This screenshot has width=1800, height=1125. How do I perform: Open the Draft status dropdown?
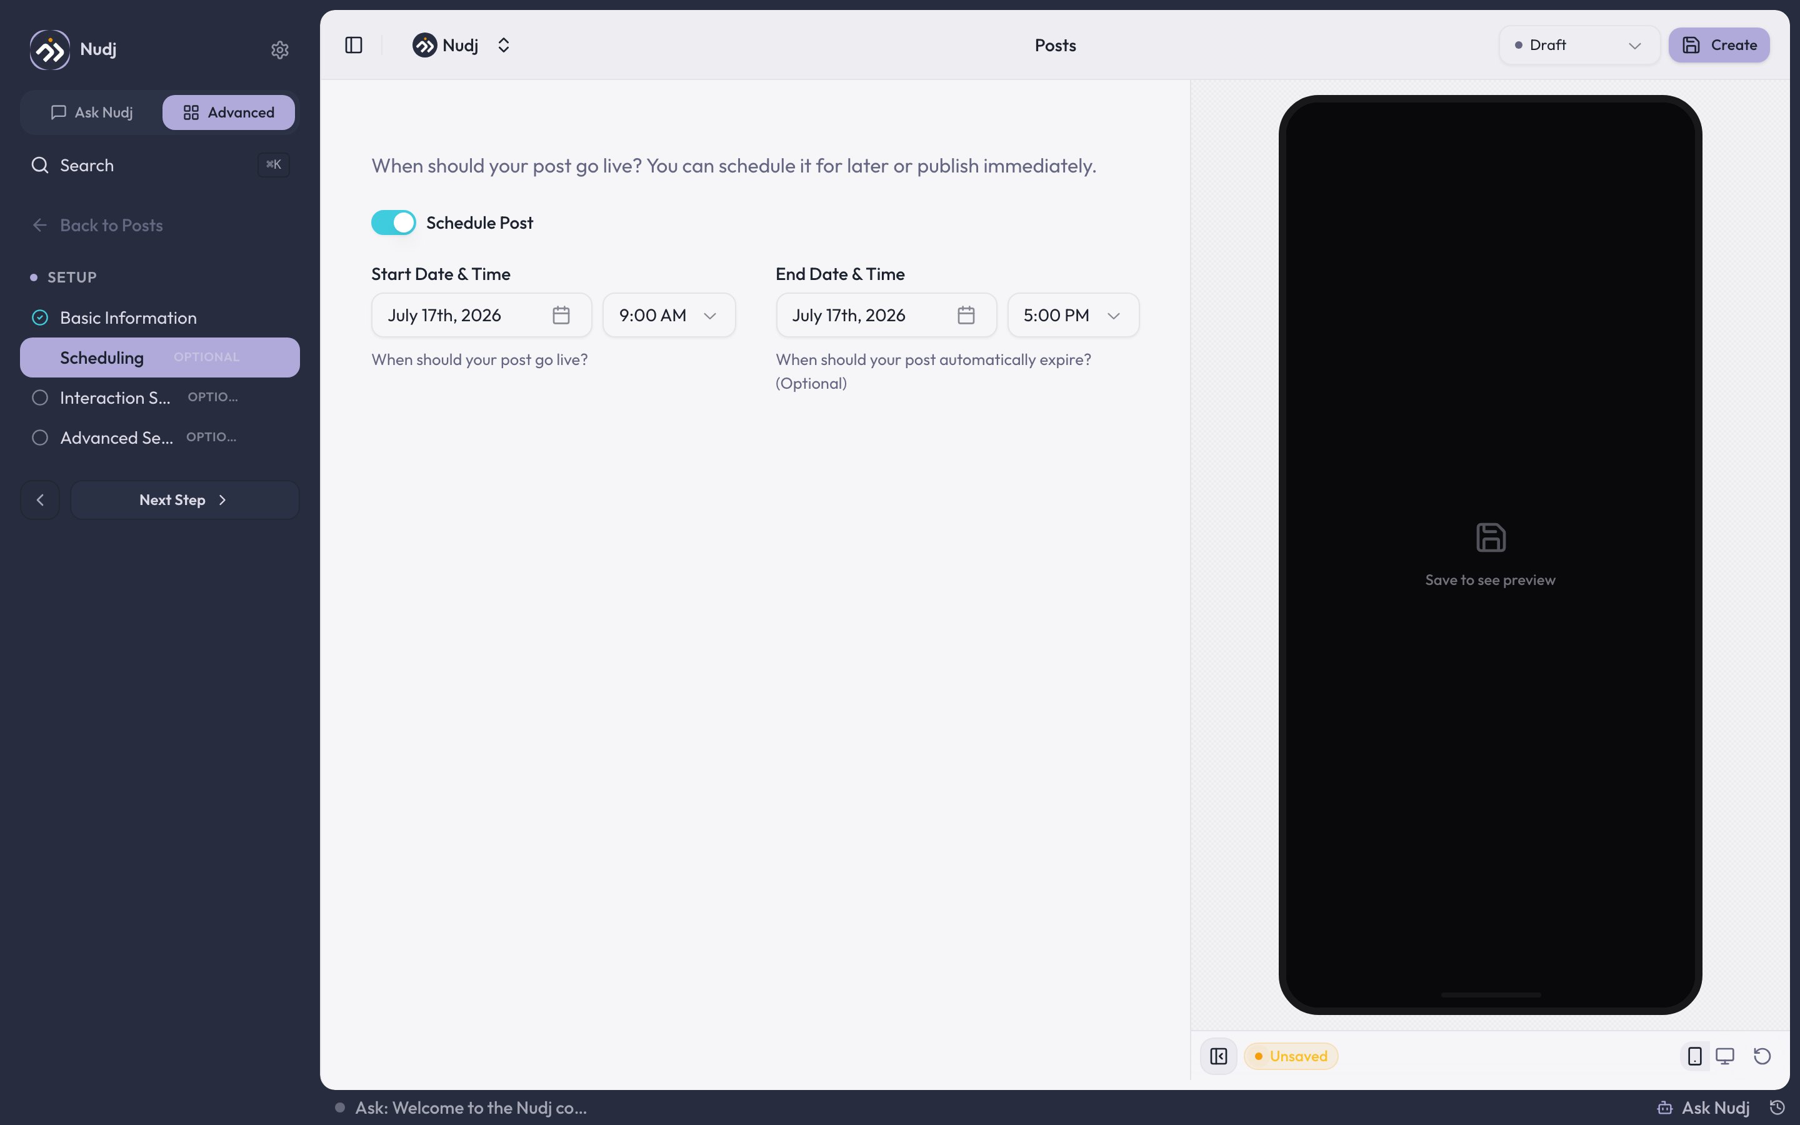coord(1579,46)
